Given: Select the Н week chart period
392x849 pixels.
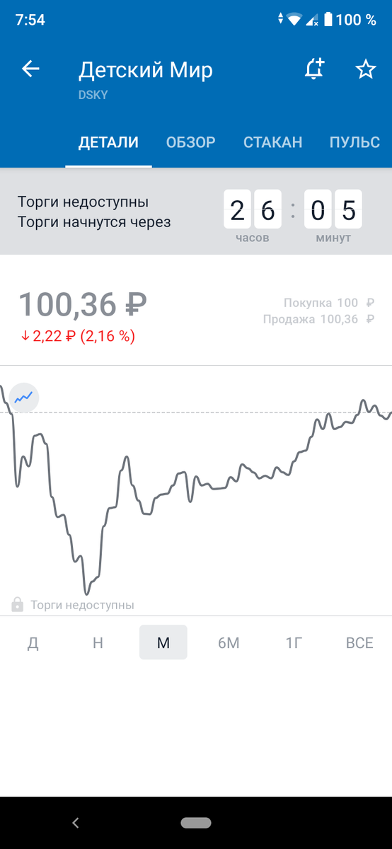Looking at the screenshot, I should (x=98, y=643).
